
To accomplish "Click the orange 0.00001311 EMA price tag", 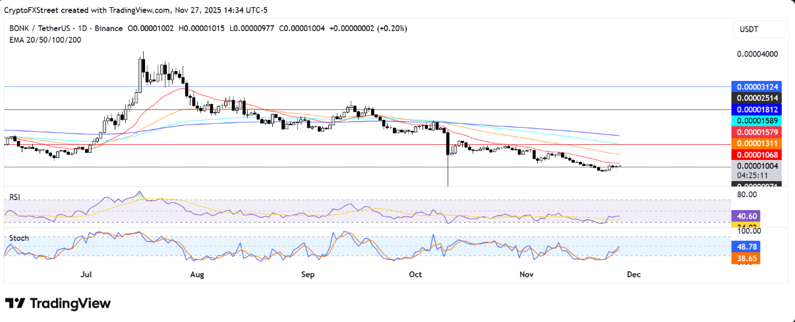I will (x=757, y=143).
